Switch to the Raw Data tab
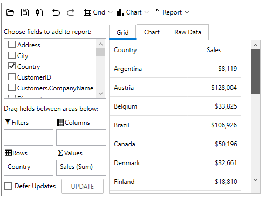The image size is (266, 199). click(x=188, y=32)
